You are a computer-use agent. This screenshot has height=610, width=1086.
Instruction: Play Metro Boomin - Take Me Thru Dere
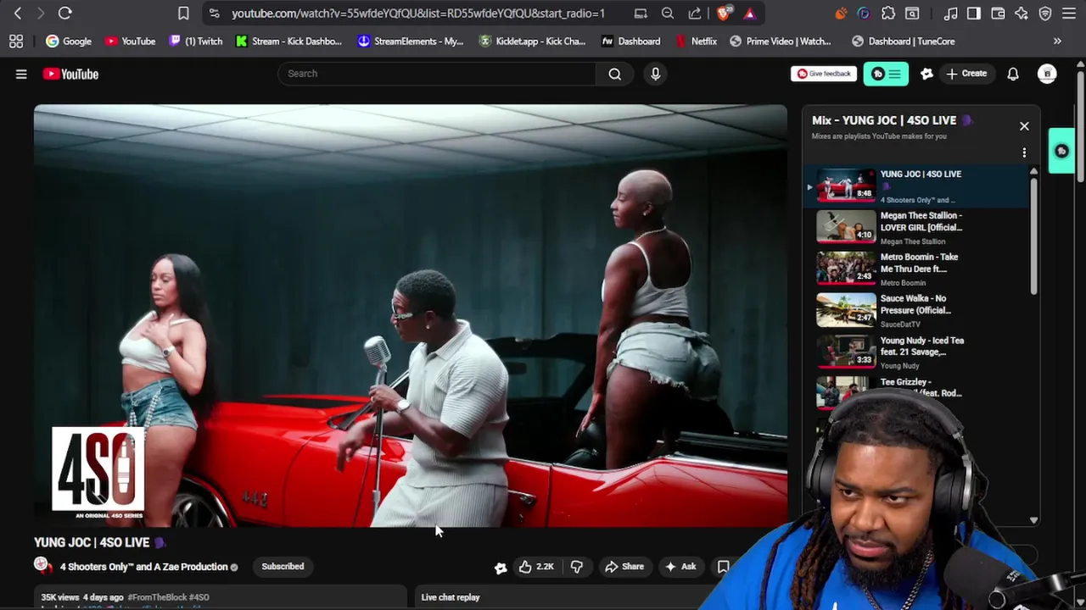[915, 269]
